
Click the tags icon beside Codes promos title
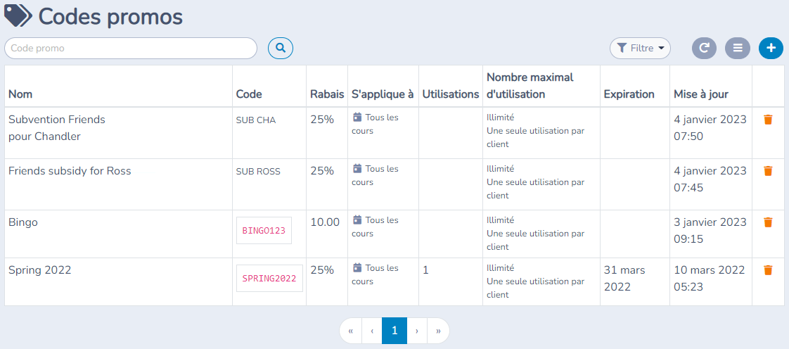pos(18,16)
